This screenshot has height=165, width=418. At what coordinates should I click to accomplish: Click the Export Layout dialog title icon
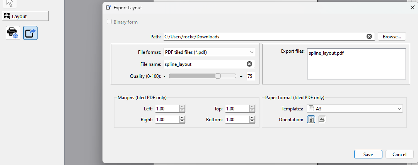coord(108,7)
